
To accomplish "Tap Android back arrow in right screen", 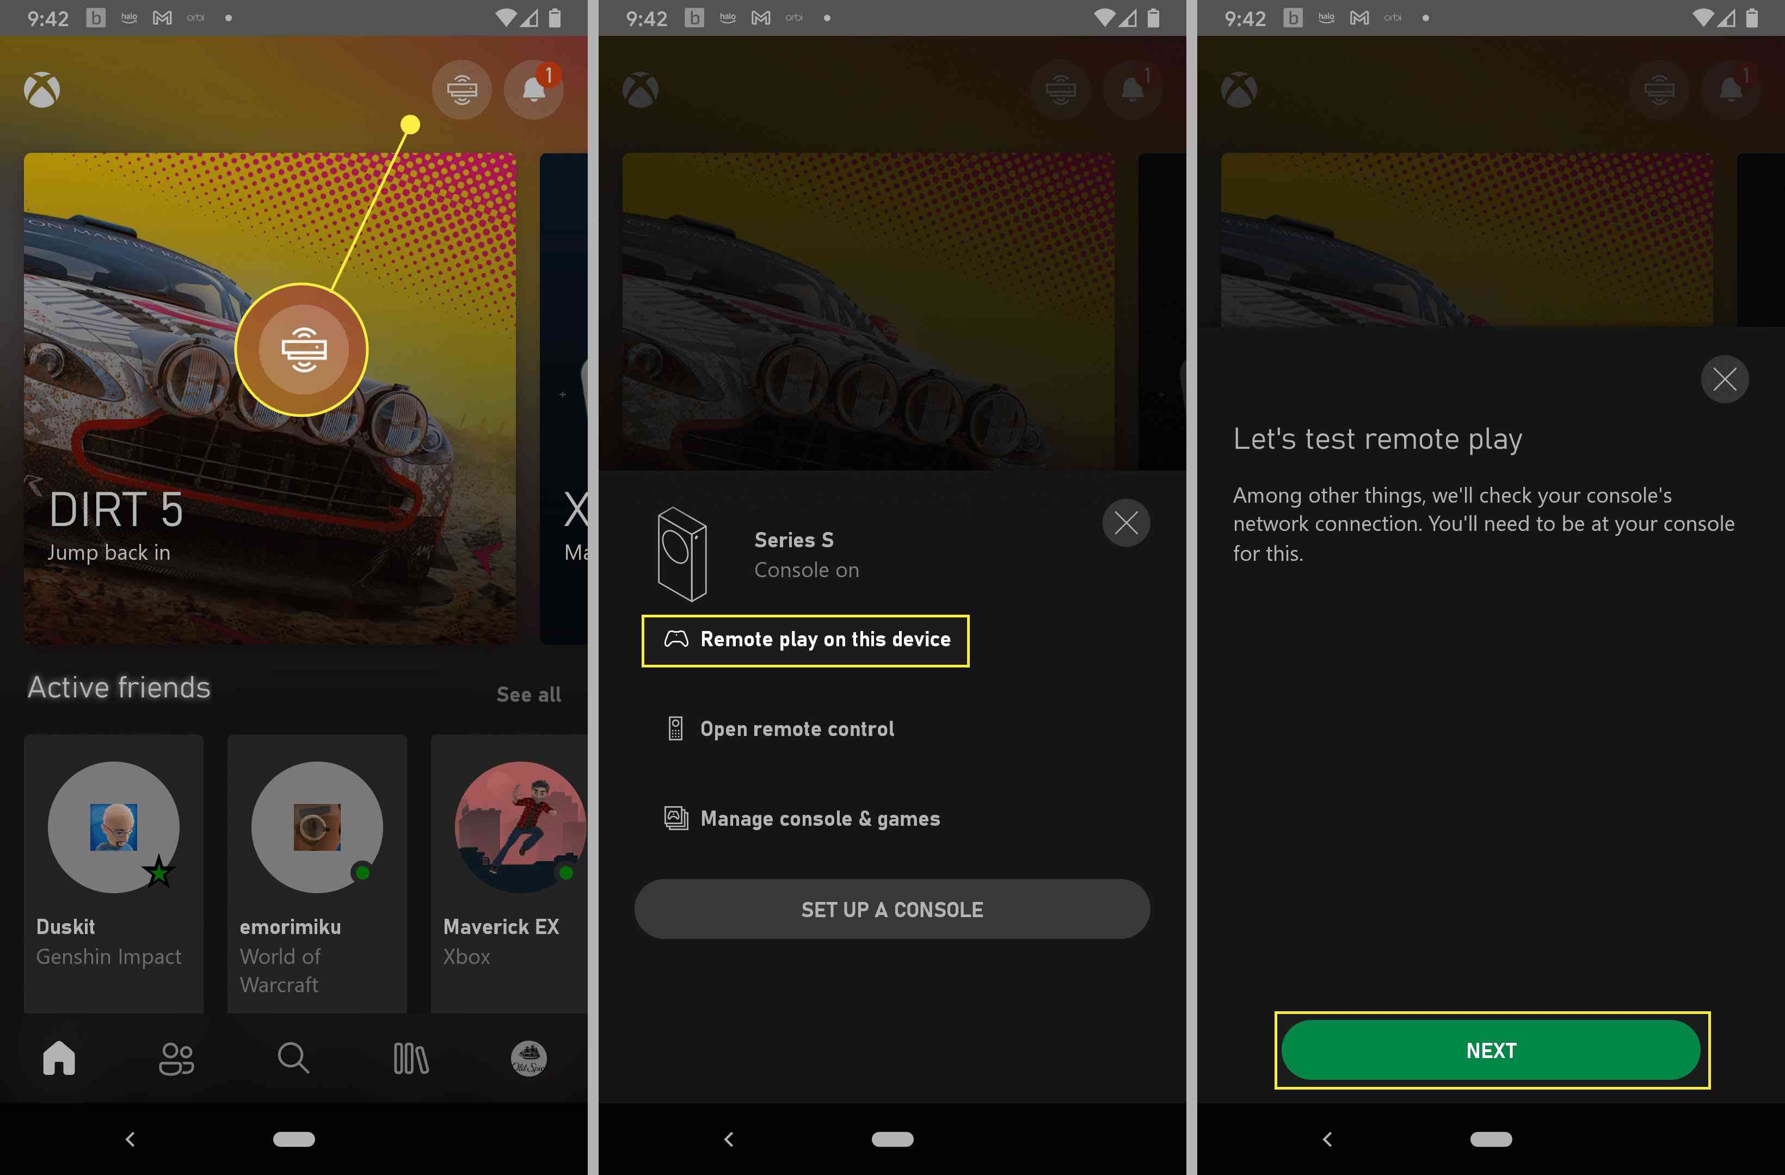I will [1327, 1139].
